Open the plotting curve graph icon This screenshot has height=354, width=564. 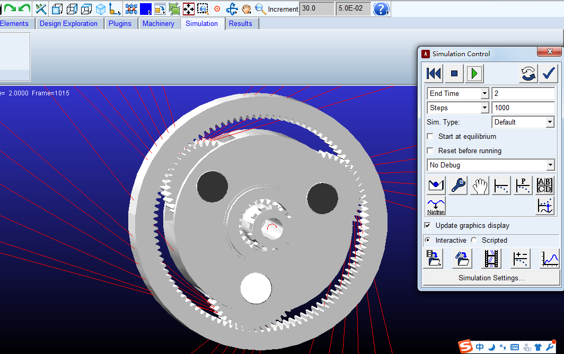[x=550, y=259]
